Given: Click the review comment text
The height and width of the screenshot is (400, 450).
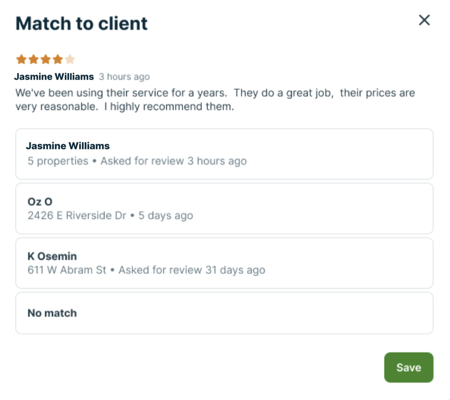Looking at the screenshot, I should coord(215,99).
